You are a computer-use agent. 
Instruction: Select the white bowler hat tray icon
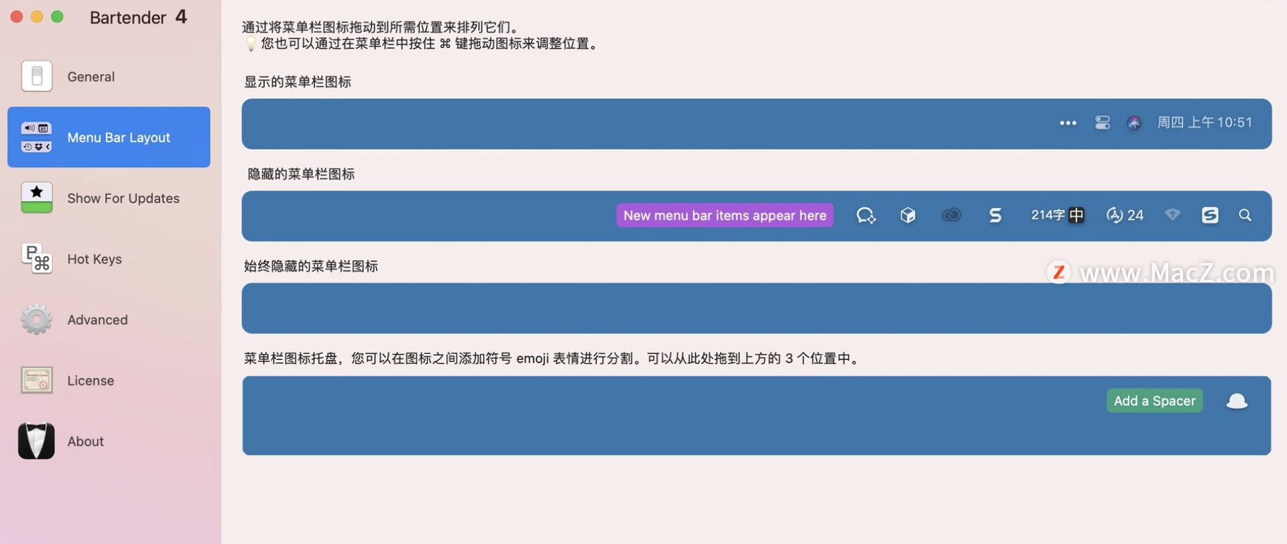pyautogui.click(x=1237, y=401)
